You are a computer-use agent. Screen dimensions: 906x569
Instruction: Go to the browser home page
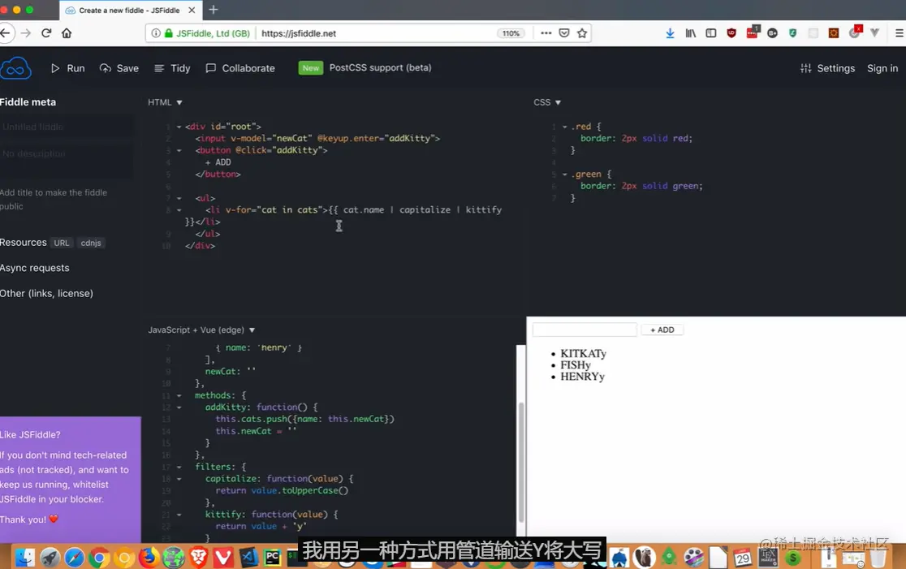click(x=67, y=33)
